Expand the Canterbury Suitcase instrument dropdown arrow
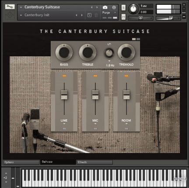Viewport: 189px width, 188px height. 21,7
